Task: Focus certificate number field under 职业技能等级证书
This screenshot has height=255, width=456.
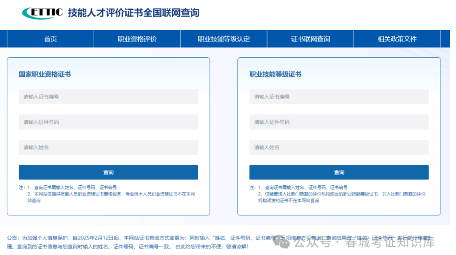Action: point(339,97)
